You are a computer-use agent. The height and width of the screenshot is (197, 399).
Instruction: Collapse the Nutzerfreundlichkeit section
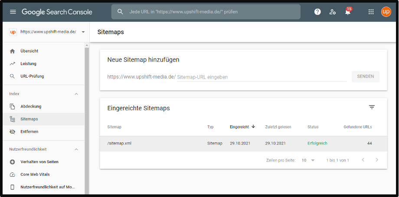(76, 149)
